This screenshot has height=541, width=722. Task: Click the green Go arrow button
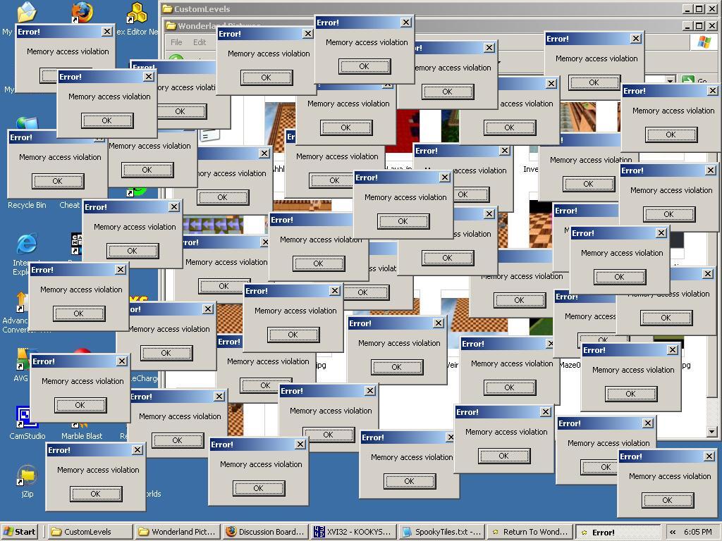pos(688,80)
